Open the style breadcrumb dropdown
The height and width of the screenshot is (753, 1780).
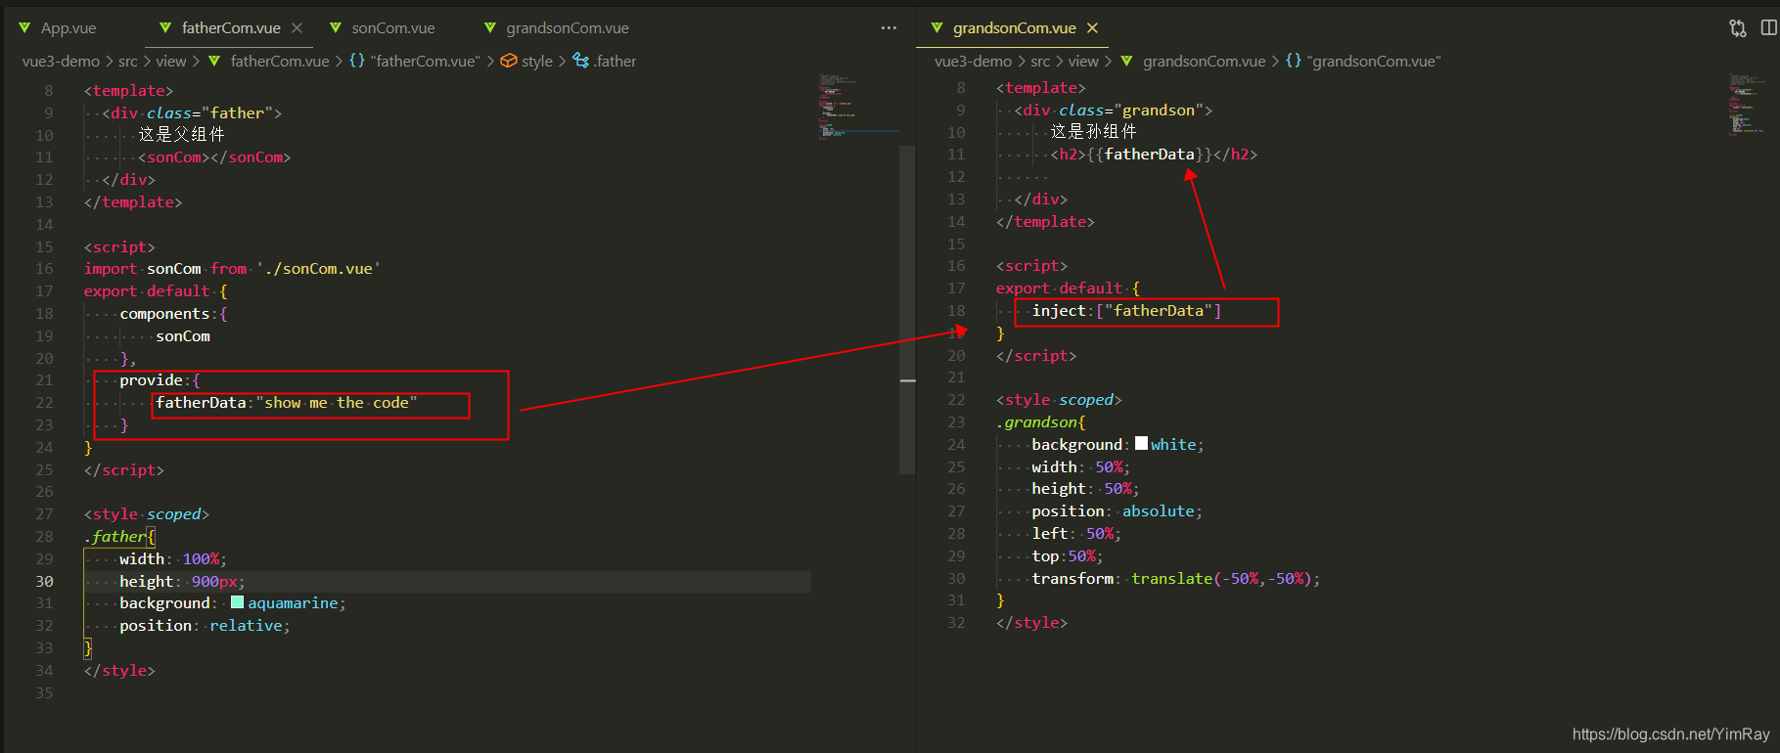(x=537, y=61)
